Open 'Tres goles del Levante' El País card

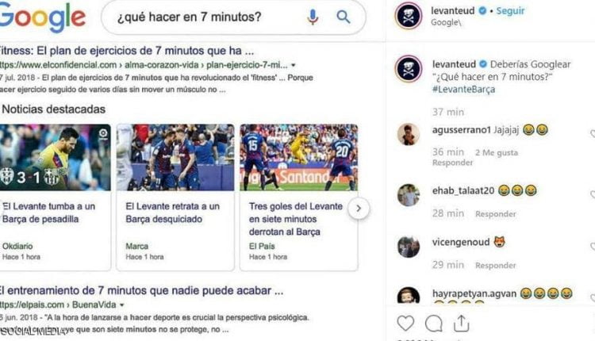point(298,197)
